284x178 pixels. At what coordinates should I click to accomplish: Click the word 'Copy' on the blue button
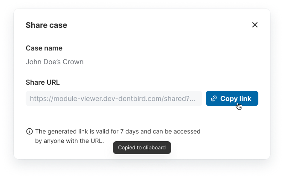click(x=229, y=99)
